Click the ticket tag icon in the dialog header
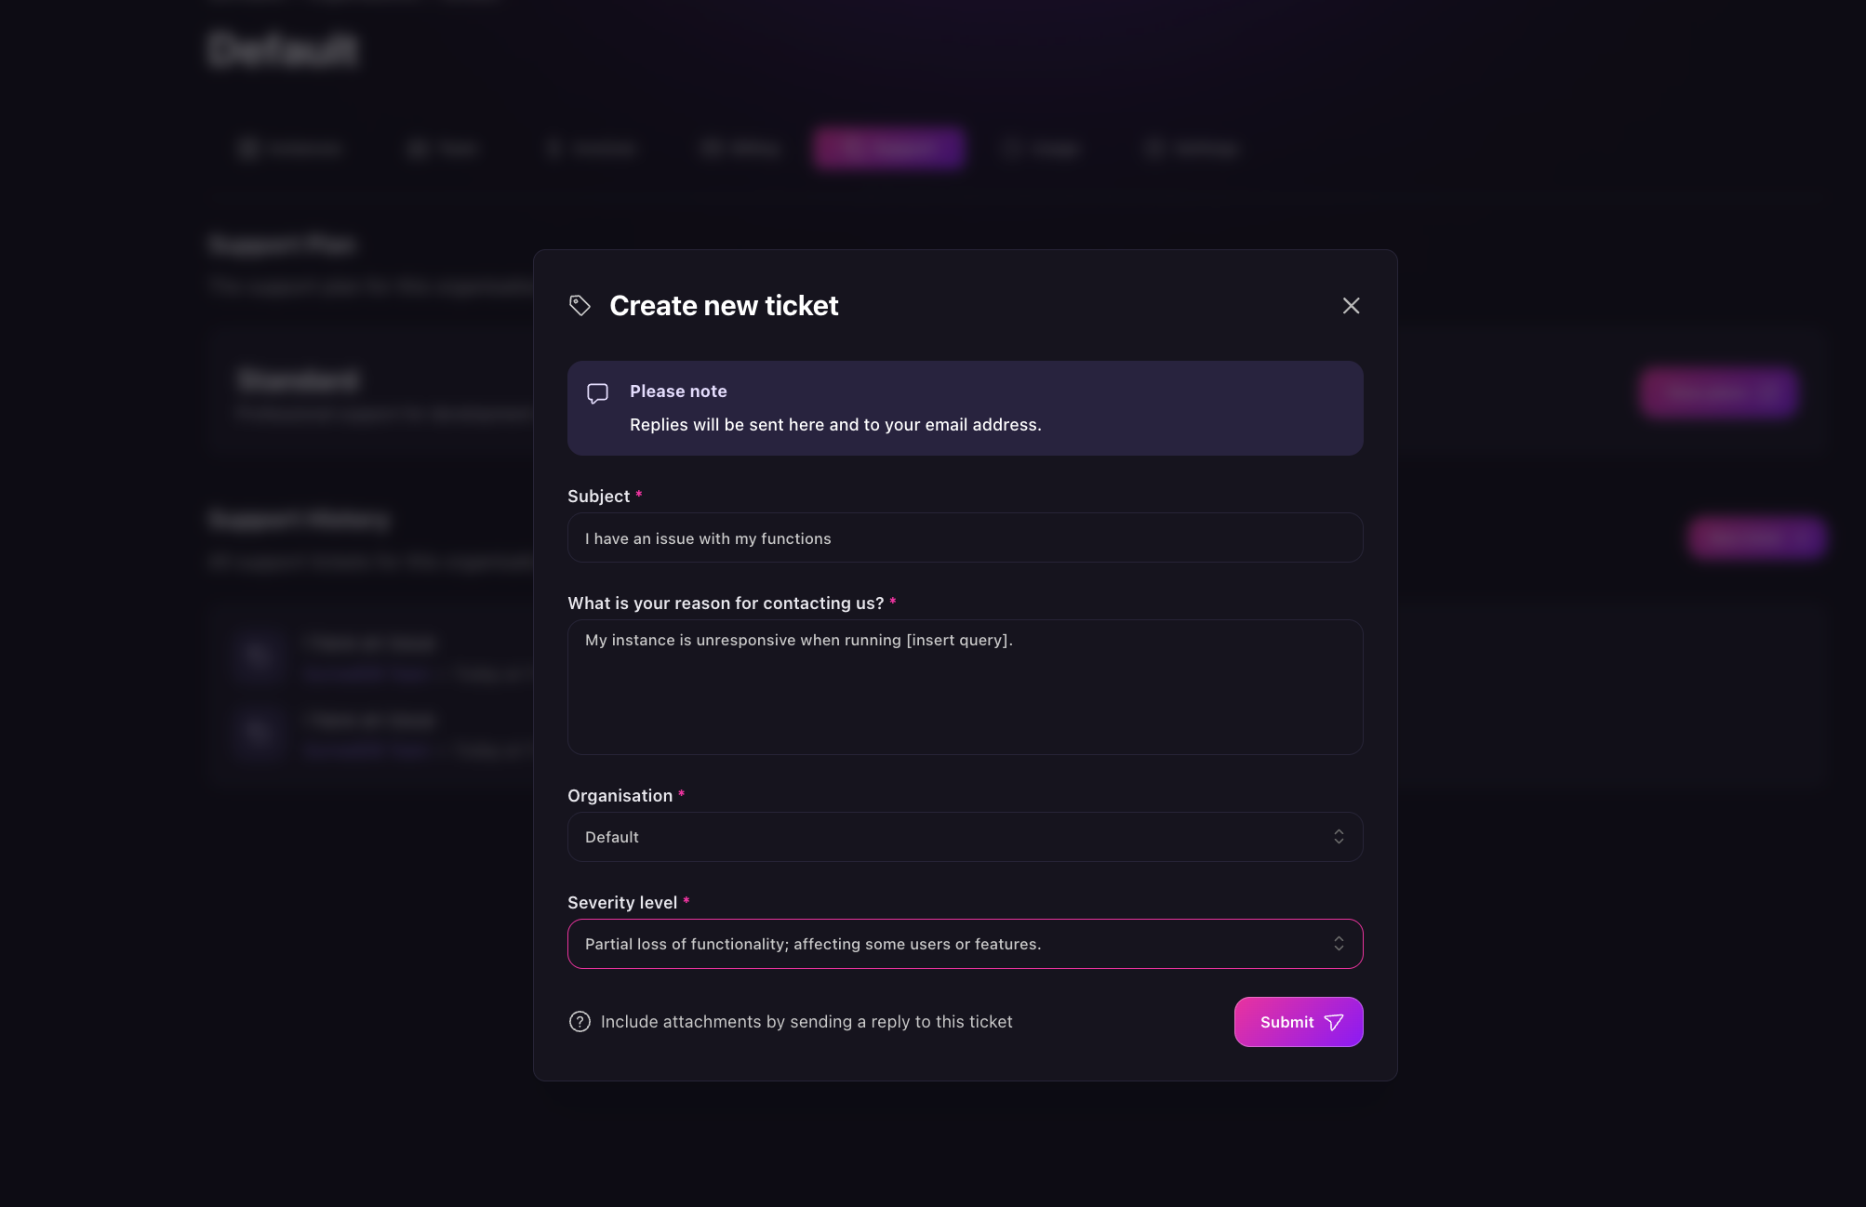Viewport: 1866px width, 1207px height. click(580, 305)
